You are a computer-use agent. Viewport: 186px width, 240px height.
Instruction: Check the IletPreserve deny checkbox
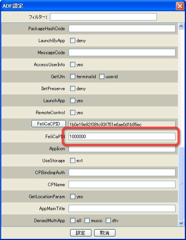point(72,89)
